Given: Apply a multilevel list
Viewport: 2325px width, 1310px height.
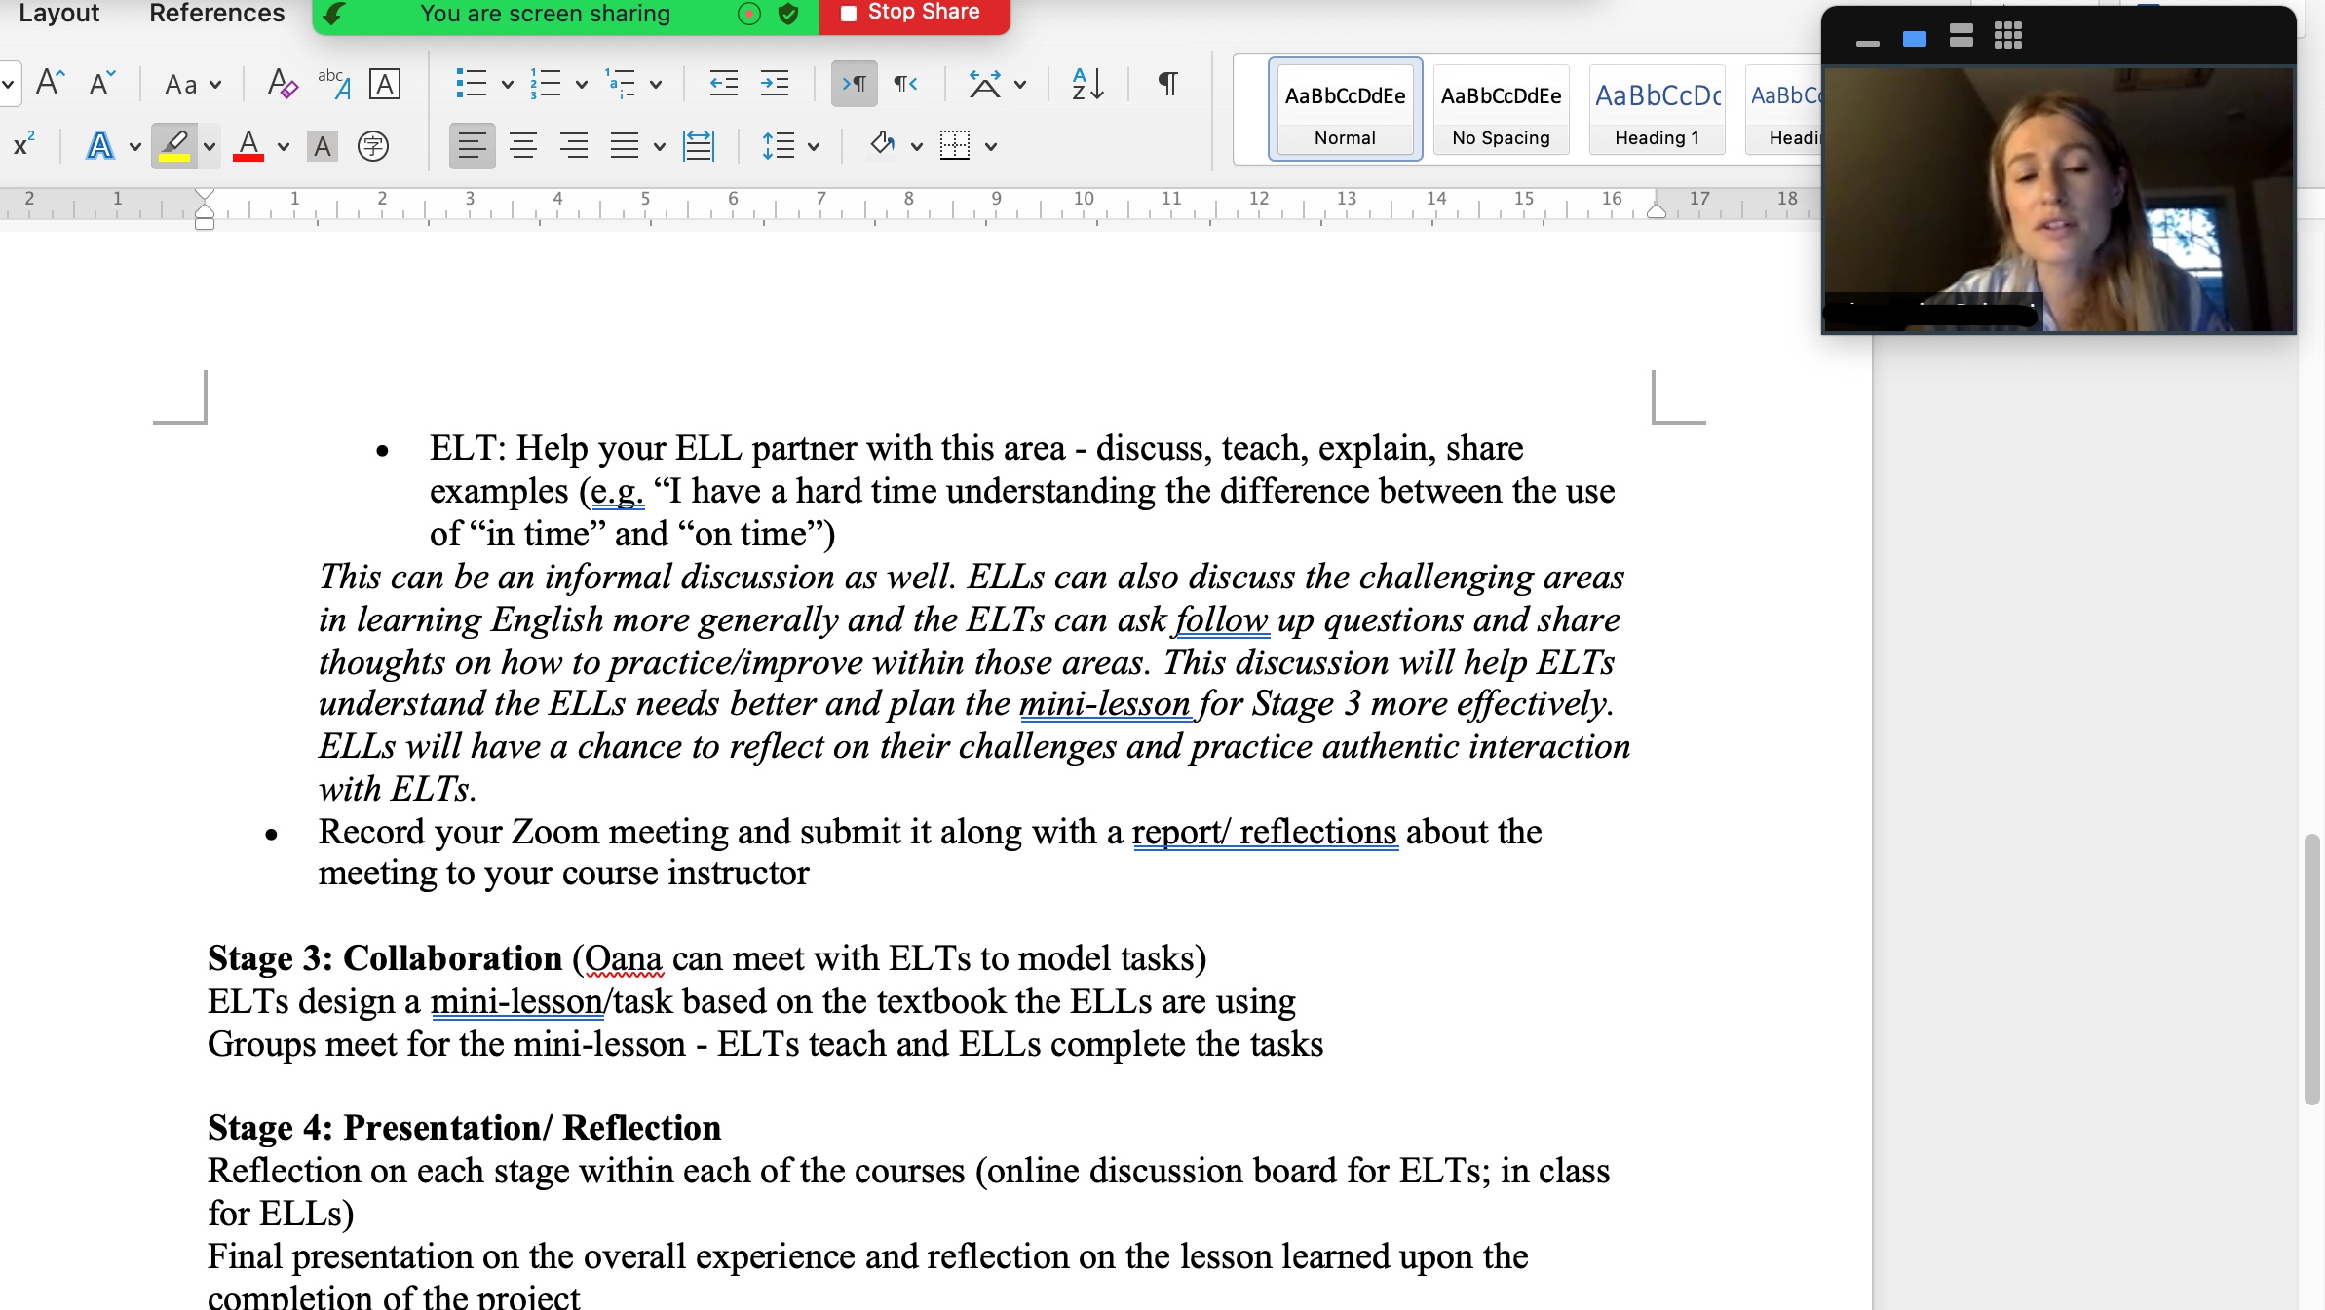Looking at the screenshot, I should 621,84.
